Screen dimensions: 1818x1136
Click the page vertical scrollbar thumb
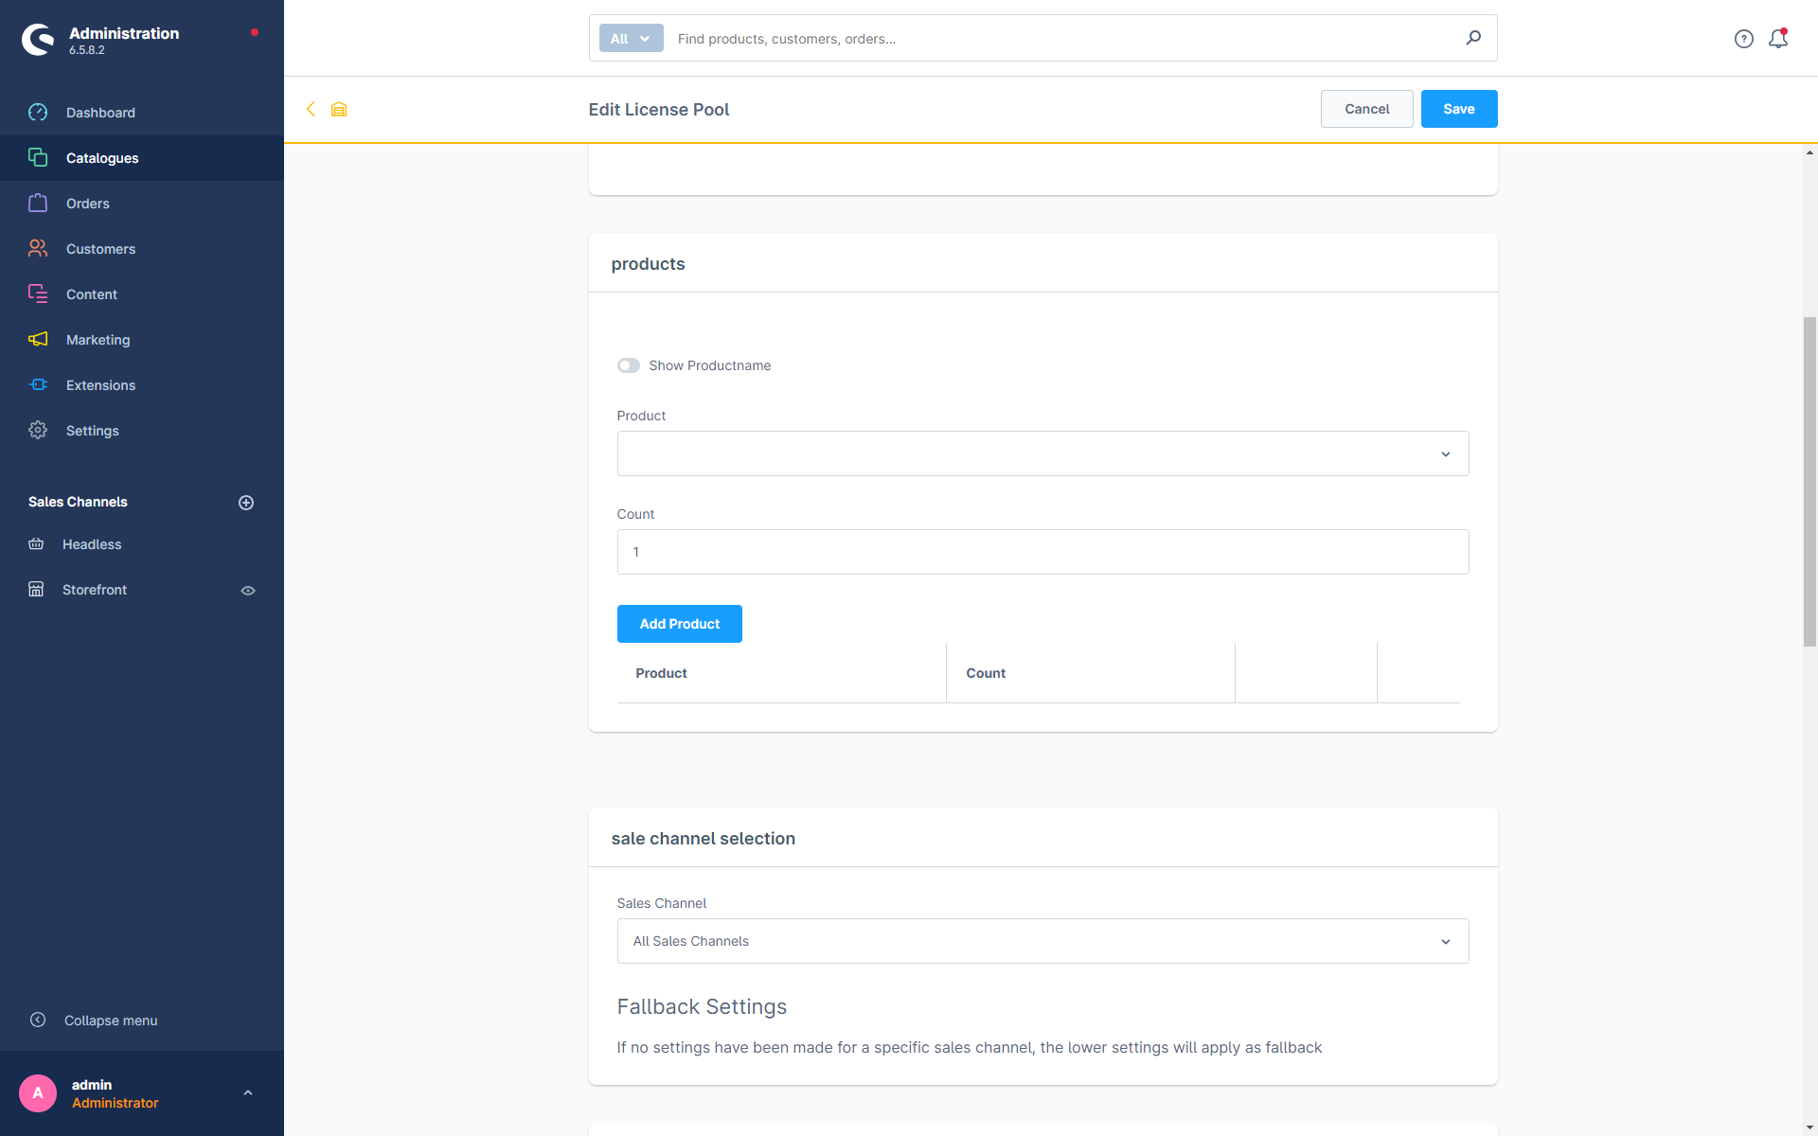[1809, 482]
